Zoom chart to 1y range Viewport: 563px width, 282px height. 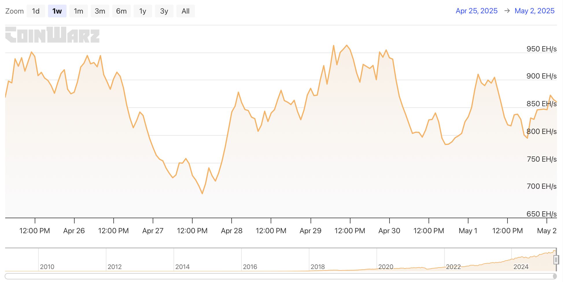click(143, 11)
